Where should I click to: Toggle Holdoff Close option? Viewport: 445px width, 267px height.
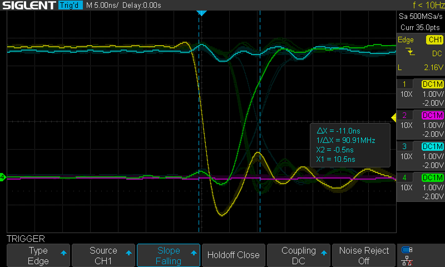[x=233, y=255]
